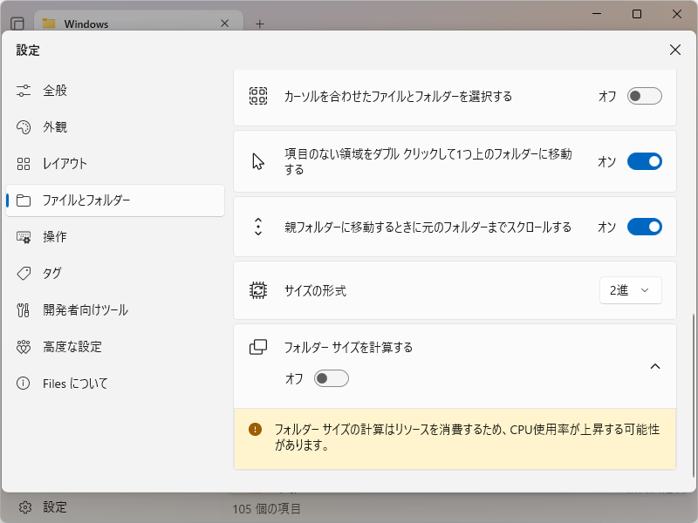Click the レイアウト (Layout) section icon
The image size is (698, 523).
pyautogui.click(x=24, y=163)
